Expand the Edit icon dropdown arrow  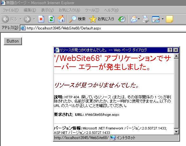[163, 19]
